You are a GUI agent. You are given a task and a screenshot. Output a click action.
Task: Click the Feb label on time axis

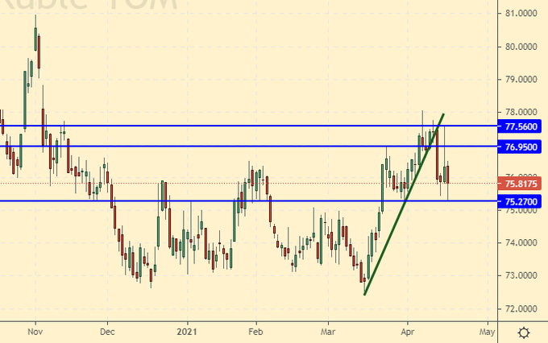[255, 330]
